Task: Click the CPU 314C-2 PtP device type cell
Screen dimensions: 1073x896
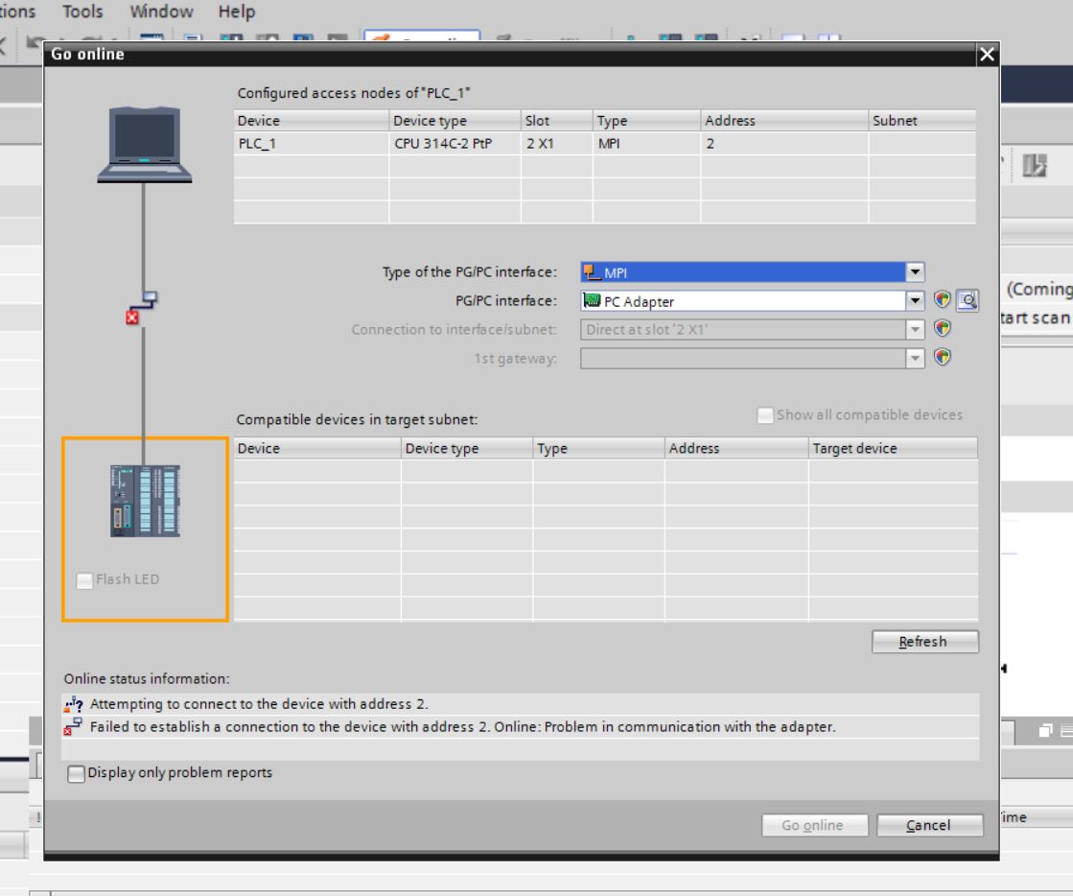Action: (455, 144)
